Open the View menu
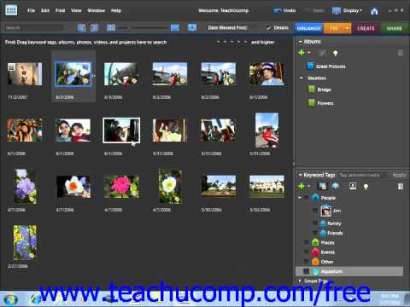 point(76,10)
